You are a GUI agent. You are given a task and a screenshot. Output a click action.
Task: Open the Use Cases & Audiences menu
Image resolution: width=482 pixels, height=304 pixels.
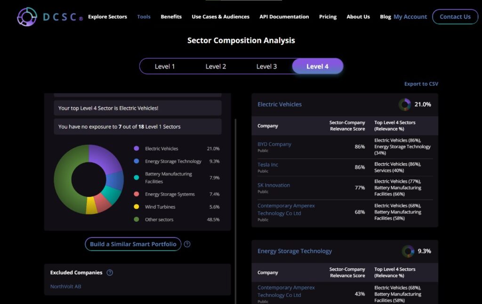(220, 17)
